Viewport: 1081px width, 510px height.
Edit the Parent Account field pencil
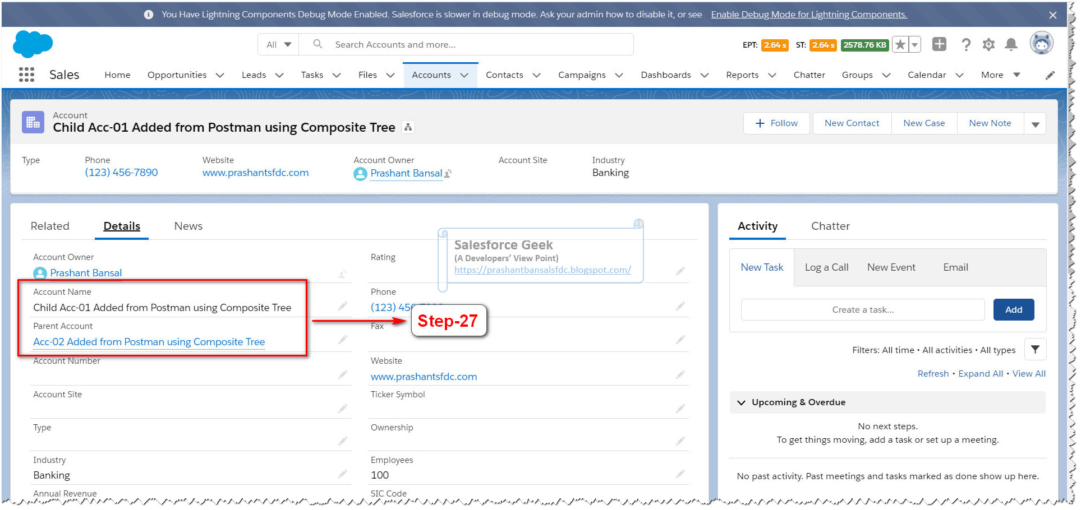click(x=343, y=340)
